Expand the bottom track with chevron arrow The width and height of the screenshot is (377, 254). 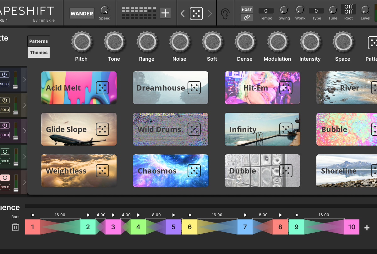tap(25, 182)
